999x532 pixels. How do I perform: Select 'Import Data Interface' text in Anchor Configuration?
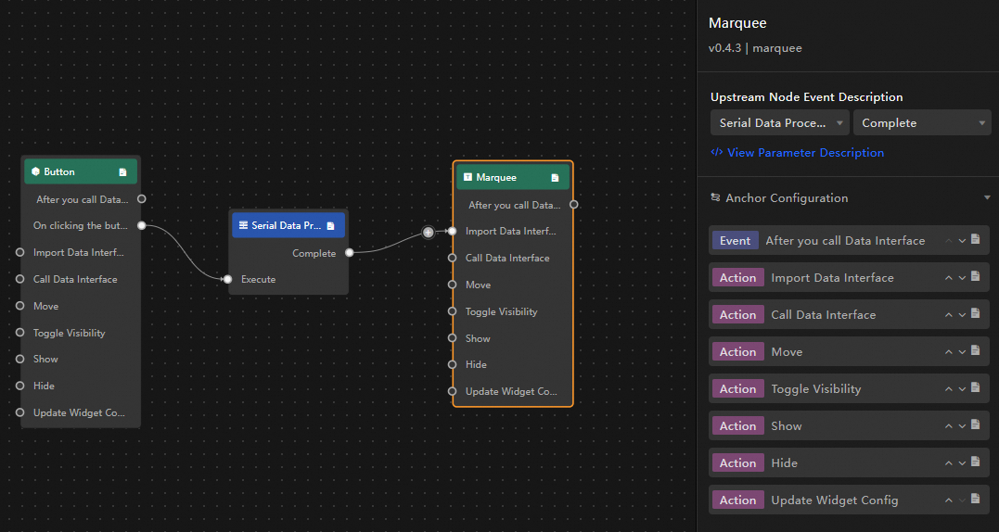tap(832, 278)
